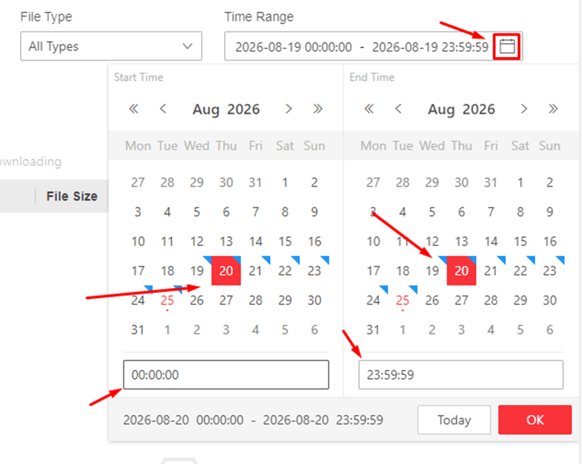This screenshot has width=582, height=464.
Task: Click Aug month label in End Time header
Action: (441, 110)
